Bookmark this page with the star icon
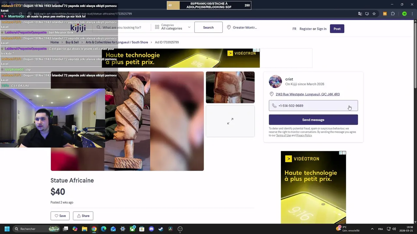 coord(374,14)
